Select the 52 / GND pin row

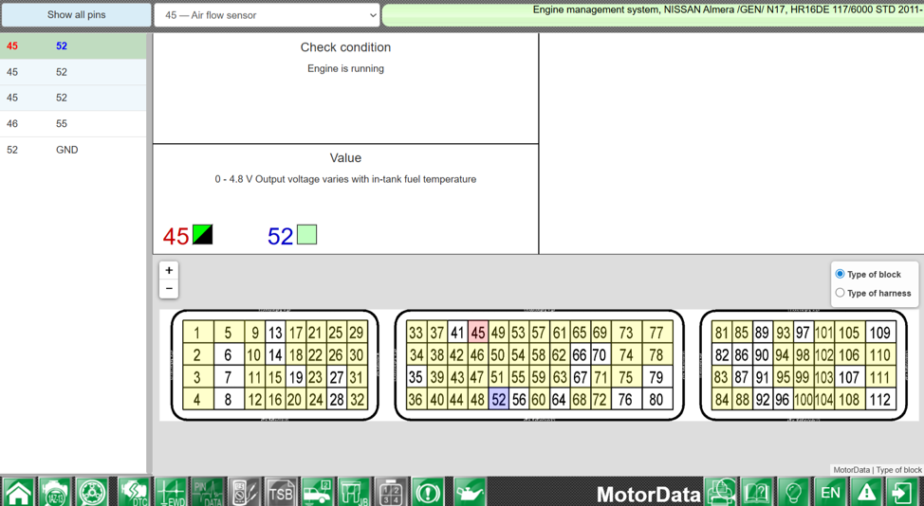[x=73, y=150]
